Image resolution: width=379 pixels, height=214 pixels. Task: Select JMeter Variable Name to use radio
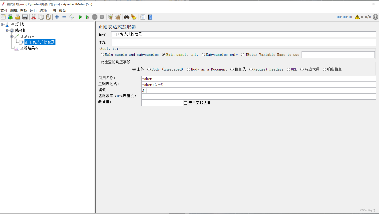click(x=243, y=55)
